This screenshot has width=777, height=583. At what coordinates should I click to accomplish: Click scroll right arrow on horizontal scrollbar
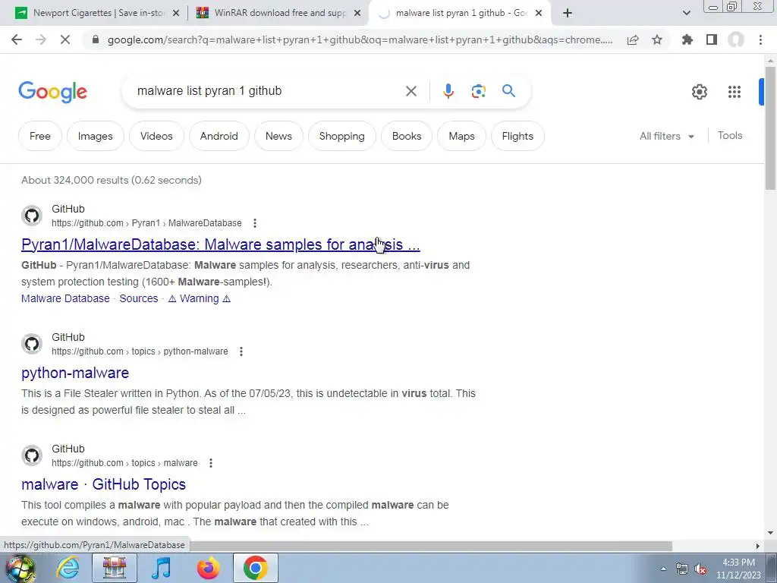[x=757, y=546]
